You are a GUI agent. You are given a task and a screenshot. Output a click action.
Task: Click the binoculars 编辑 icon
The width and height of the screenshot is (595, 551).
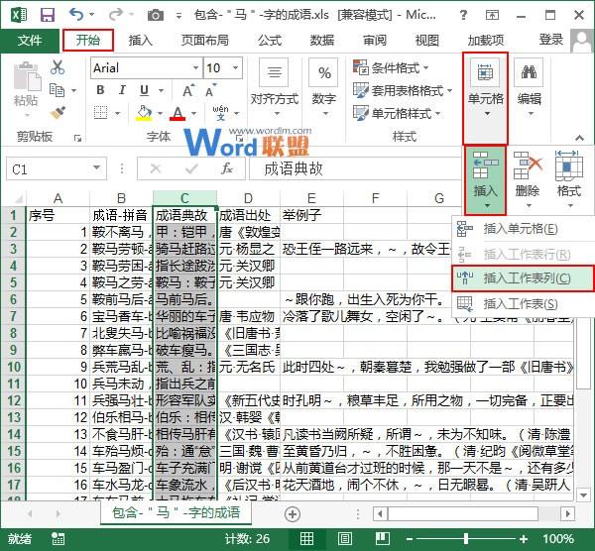click(529, 71)
